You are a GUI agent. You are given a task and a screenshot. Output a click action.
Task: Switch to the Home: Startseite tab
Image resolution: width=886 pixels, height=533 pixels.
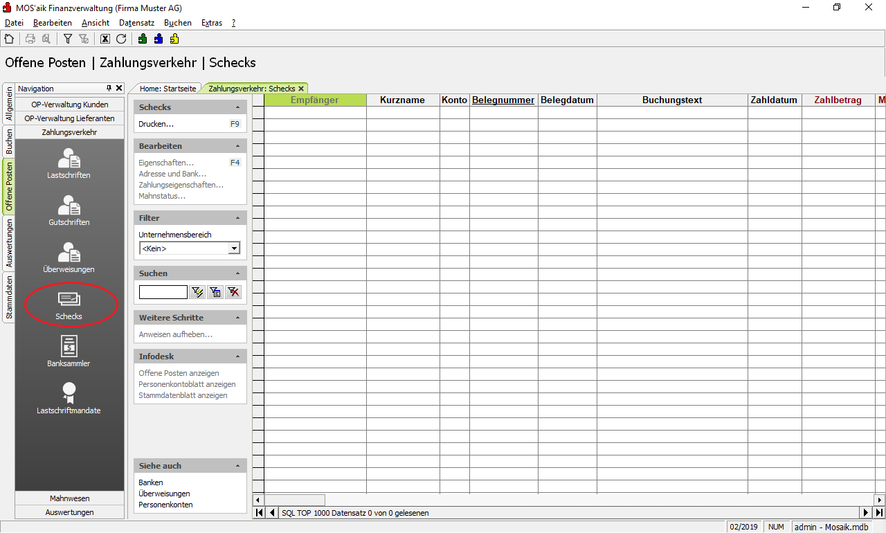click(x=168, y=89)
